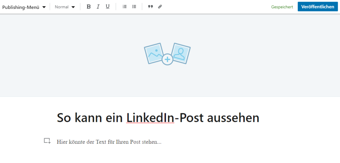This screenshot has width=340, height=163.
Task: Click the headline So kann ein LinkedIn-Post aussehen
Action: coord(158,118)
